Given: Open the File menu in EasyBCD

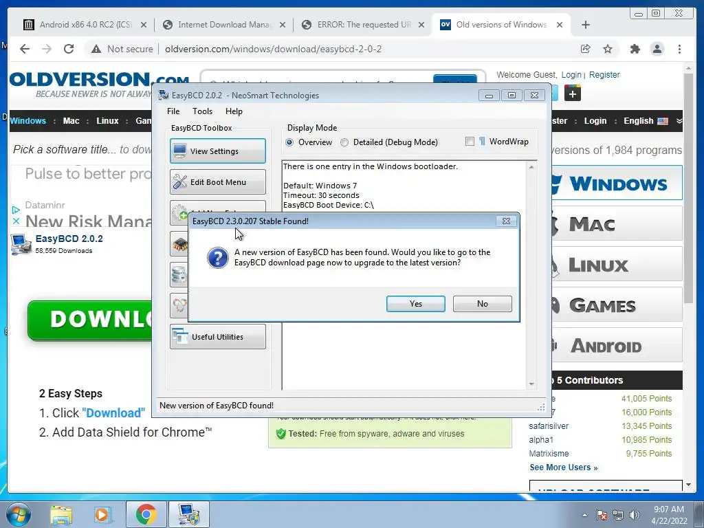Looking at the screenshot, I should point(173,111).
